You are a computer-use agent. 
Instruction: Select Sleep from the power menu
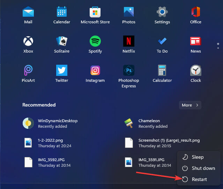point(199,157)
